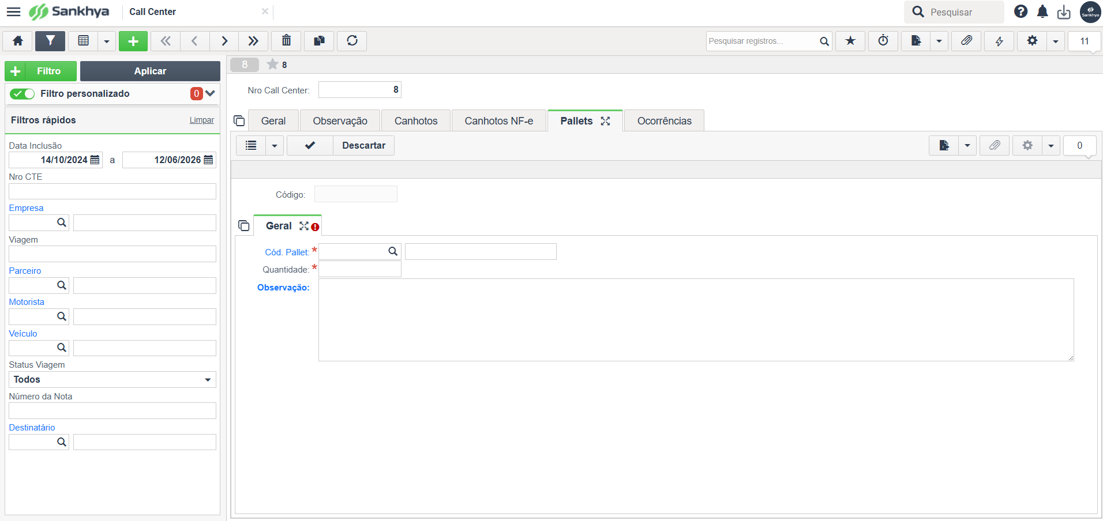Close the Call Center tab
This screenshot has height=521, width=1103.
click(x=265, y=12)
